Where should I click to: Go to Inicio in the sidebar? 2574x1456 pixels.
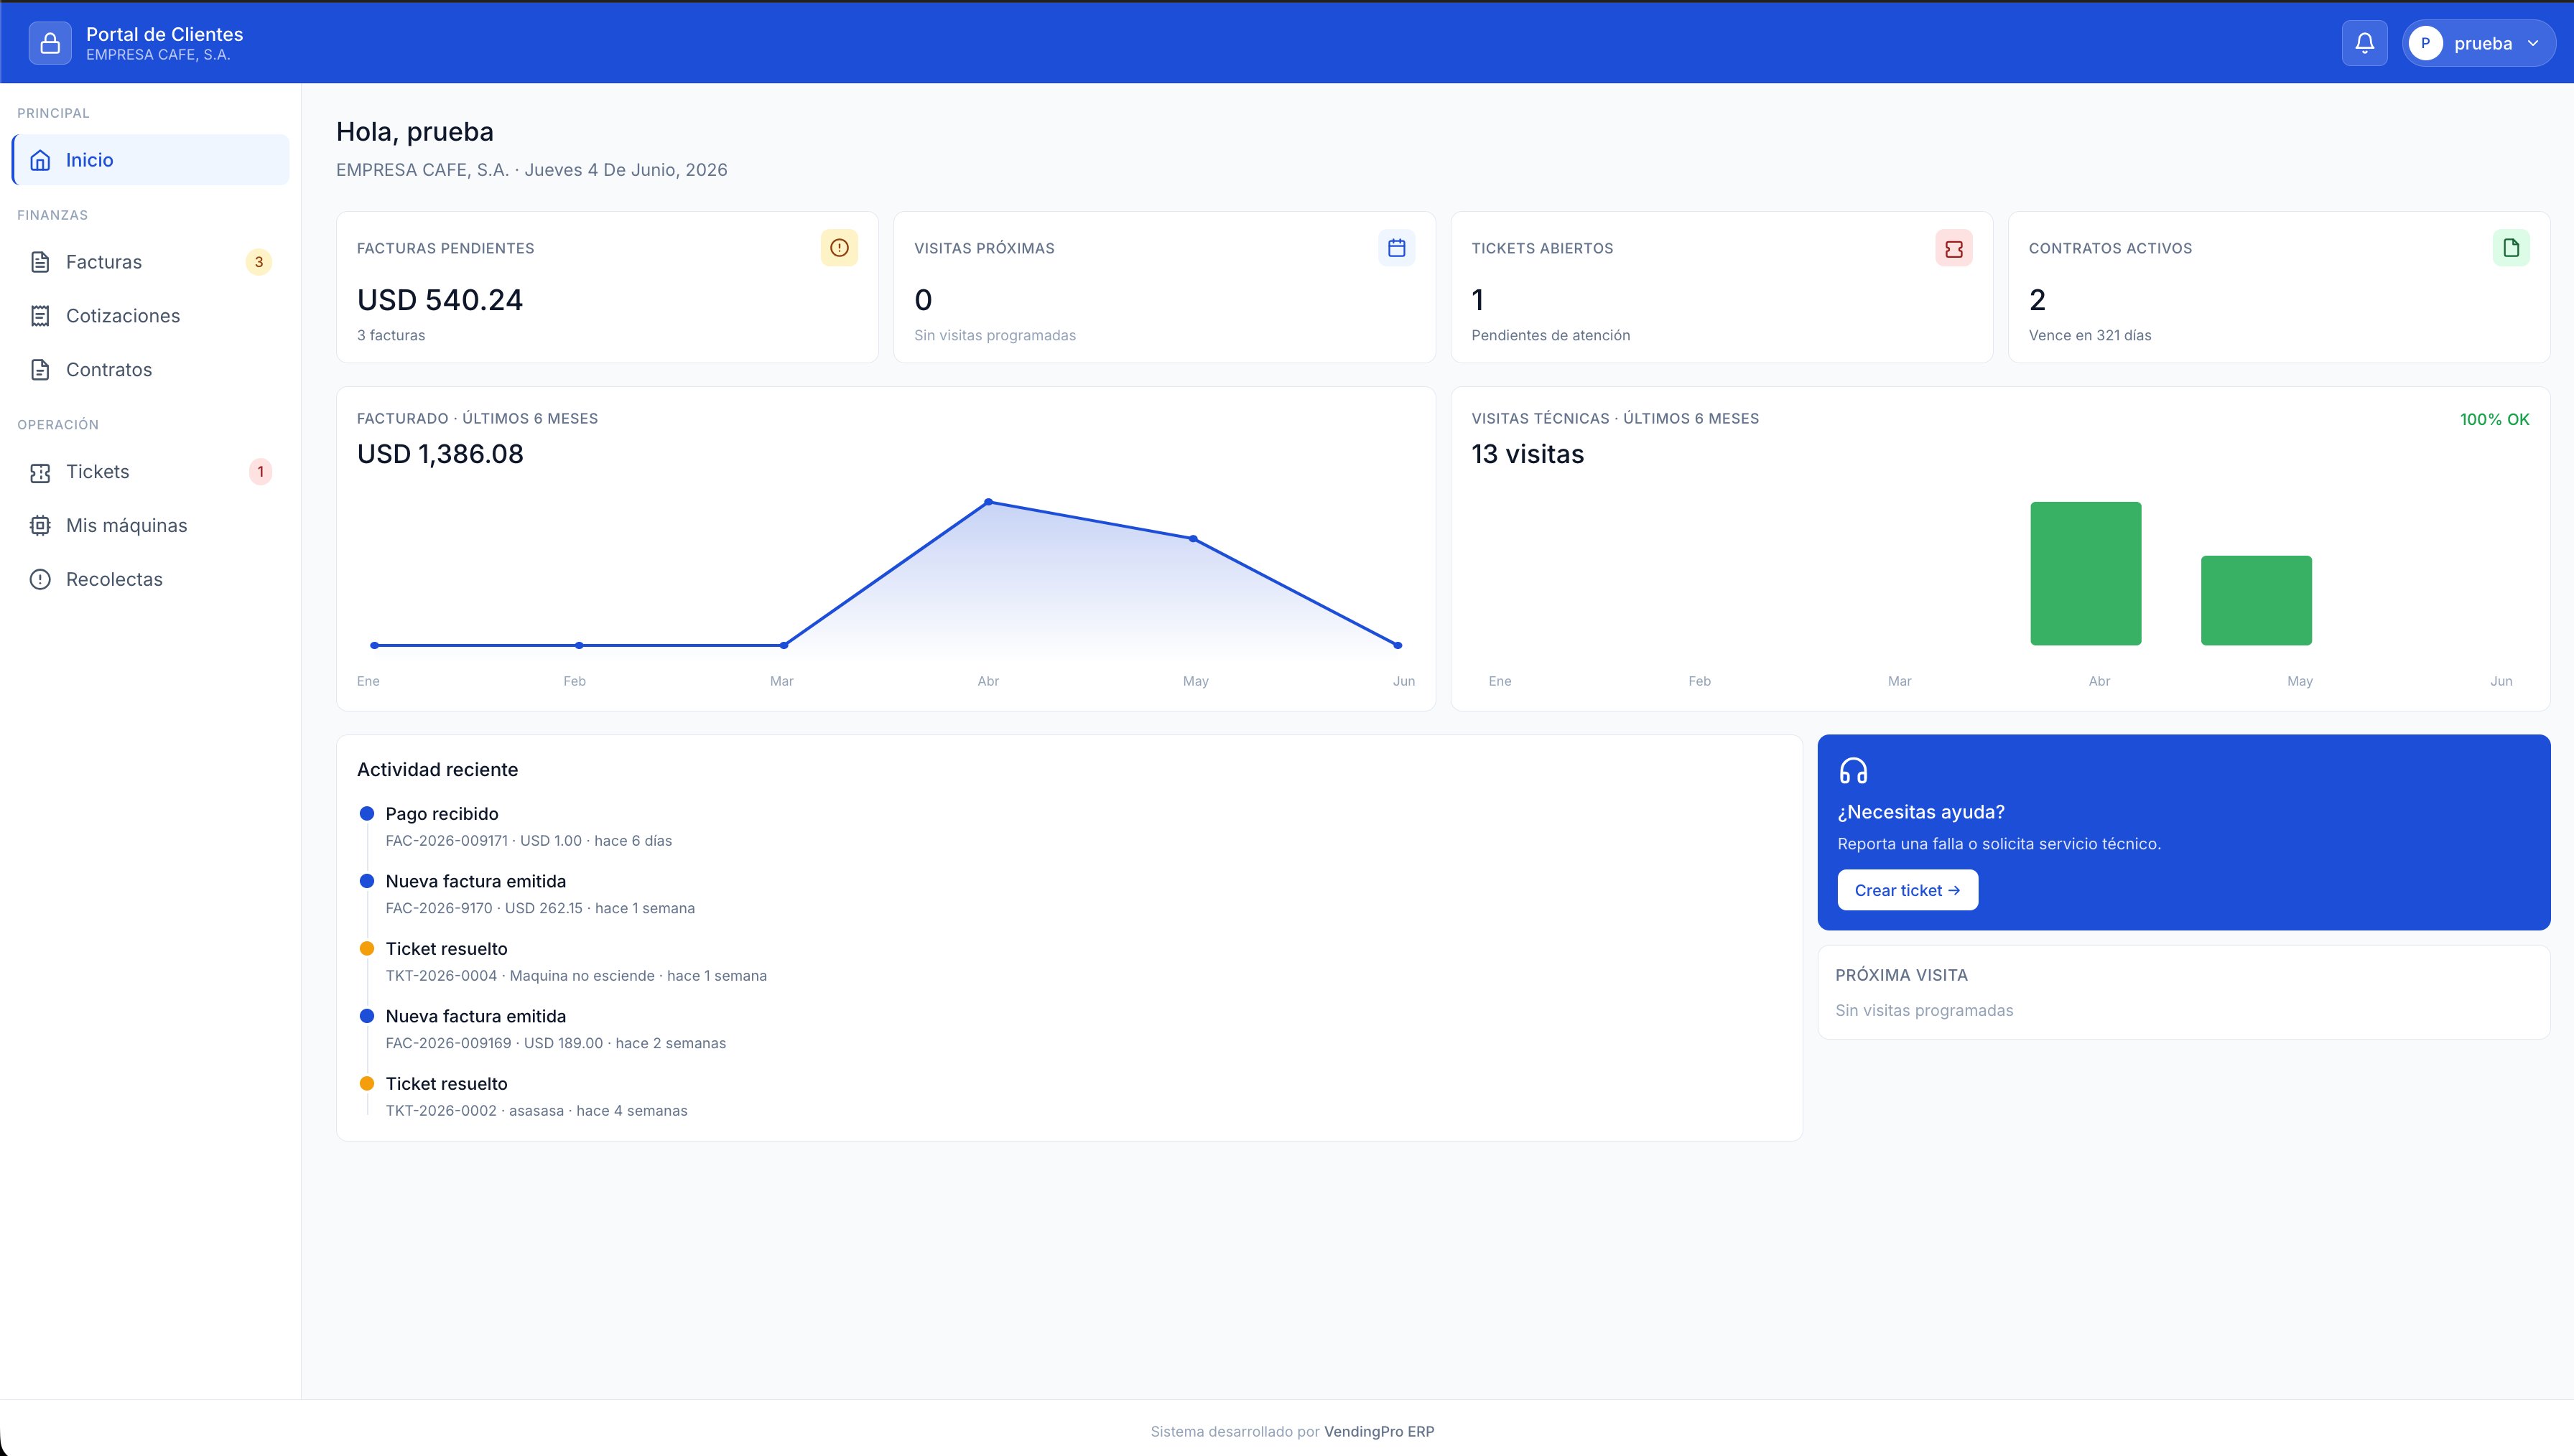[x=151, y=160]
